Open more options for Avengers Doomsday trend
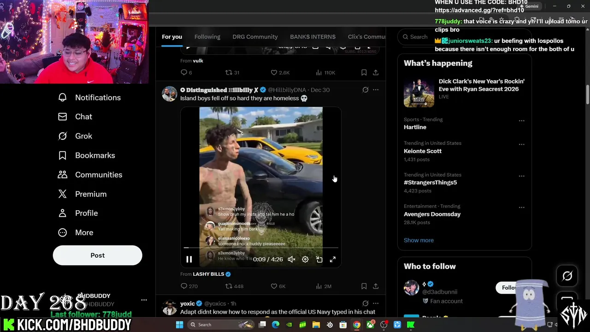This screenshot has height=332, width=590. point(522,207)
